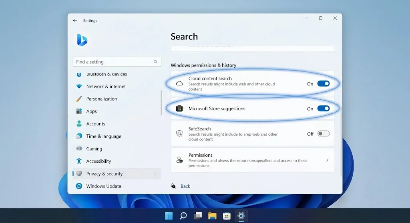The height and width of the screenshot is (223, 410).
Task: Select Privacy & security in sidebar
Action: point(117,174)
